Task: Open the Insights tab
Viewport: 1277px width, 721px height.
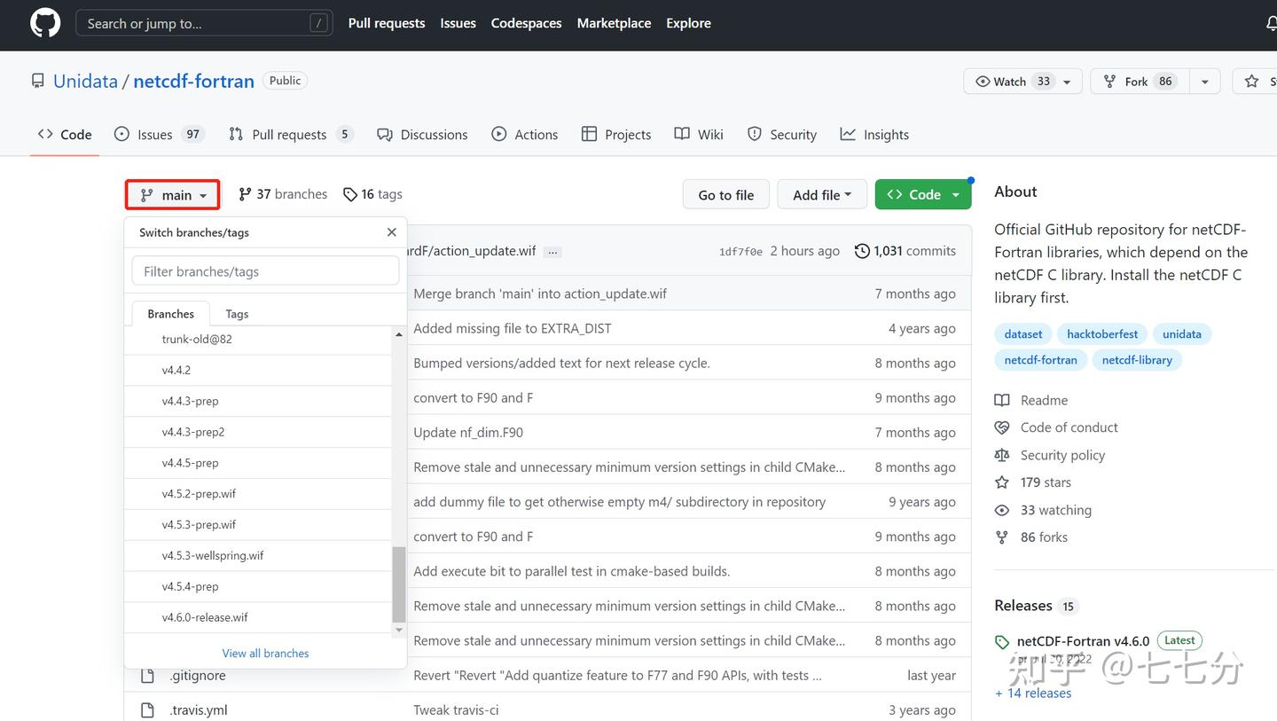Action: [x=874, y=135]
